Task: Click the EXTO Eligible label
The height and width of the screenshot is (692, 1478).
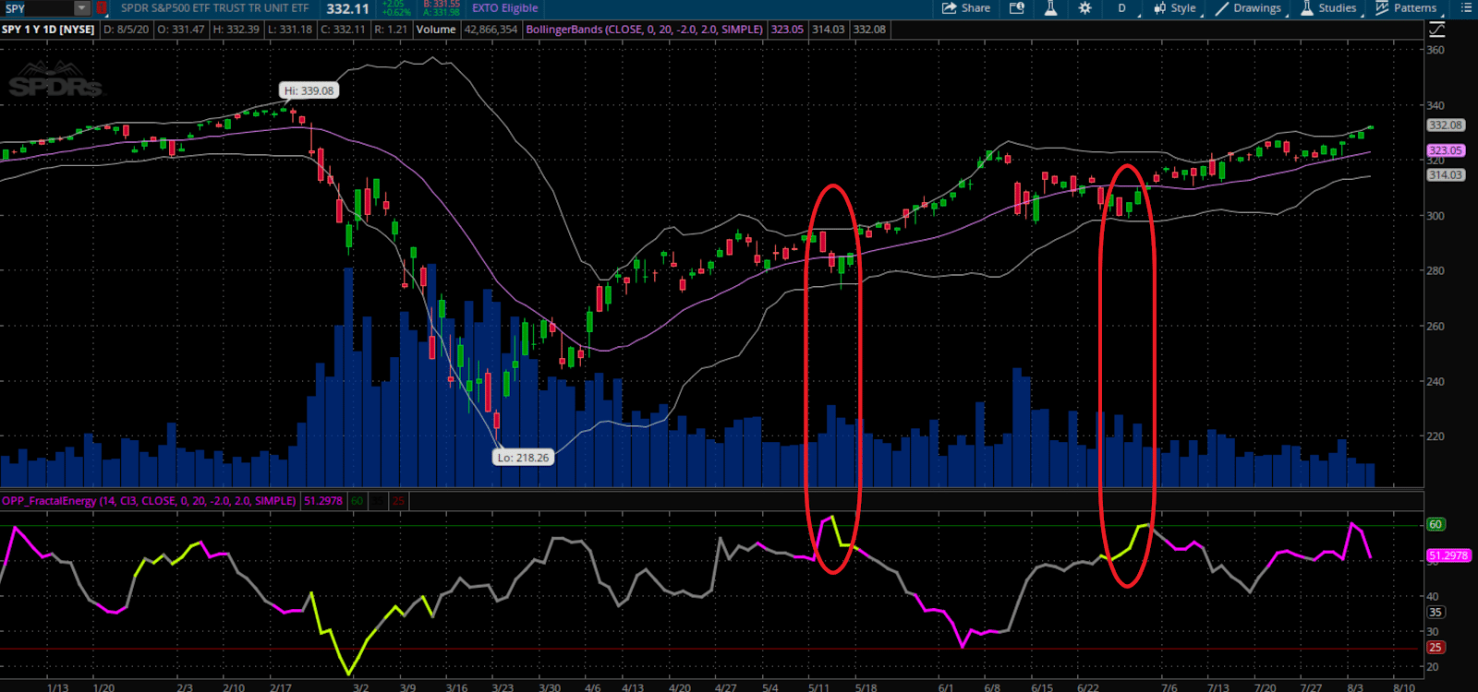Action: point(504,8)
